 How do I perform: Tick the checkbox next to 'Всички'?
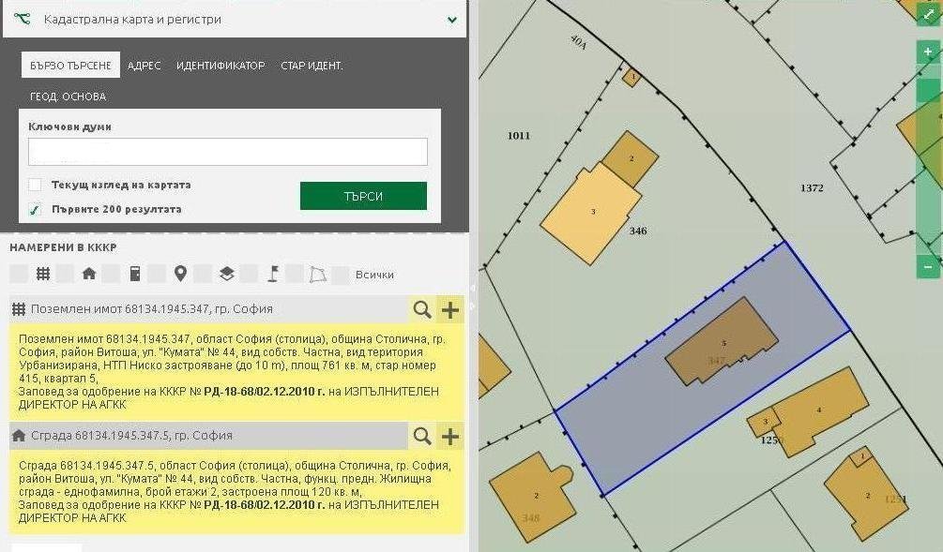[x=342, y=275]
